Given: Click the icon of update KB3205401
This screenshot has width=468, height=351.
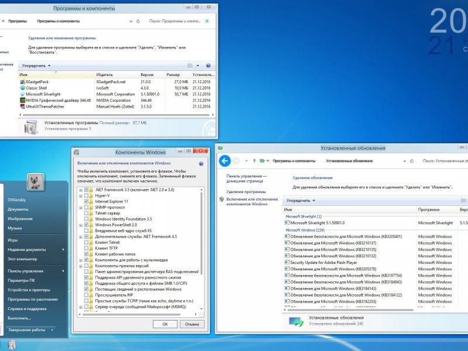Looking at the screenshot, I should click(287, 236).
